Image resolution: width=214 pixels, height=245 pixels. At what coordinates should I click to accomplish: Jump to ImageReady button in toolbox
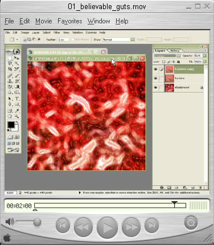13,150
